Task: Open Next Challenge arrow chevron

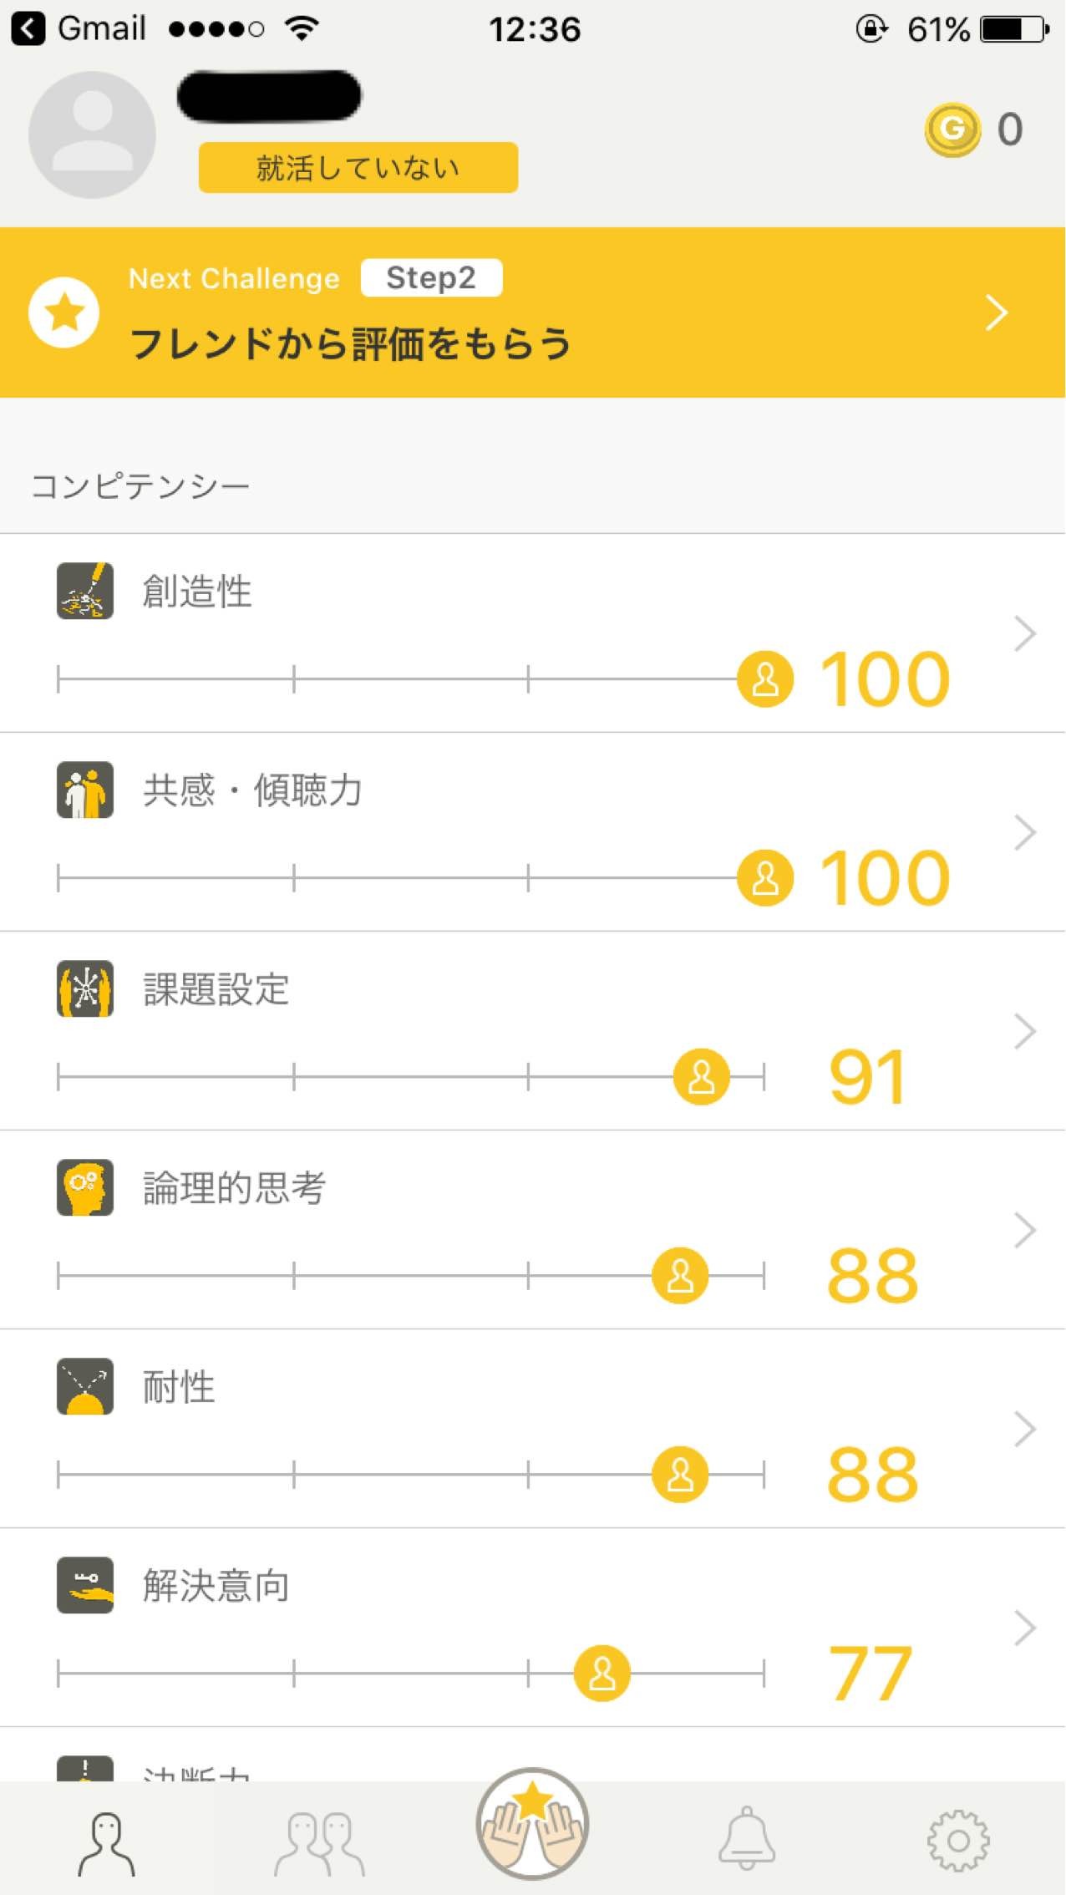Action: click(x=997, y=312)
